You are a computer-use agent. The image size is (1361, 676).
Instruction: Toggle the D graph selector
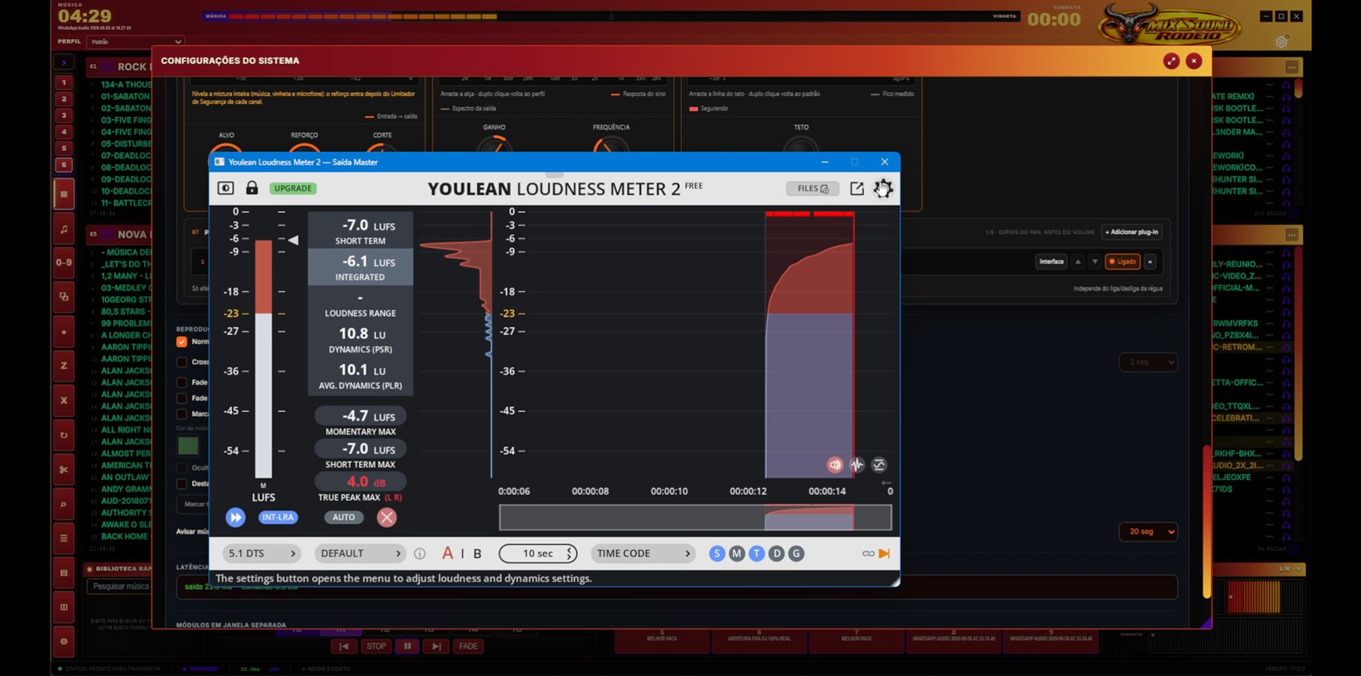click(777, 554)
